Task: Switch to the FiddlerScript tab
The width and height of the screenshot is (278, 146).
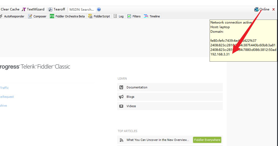Action: tap(99, 16)
